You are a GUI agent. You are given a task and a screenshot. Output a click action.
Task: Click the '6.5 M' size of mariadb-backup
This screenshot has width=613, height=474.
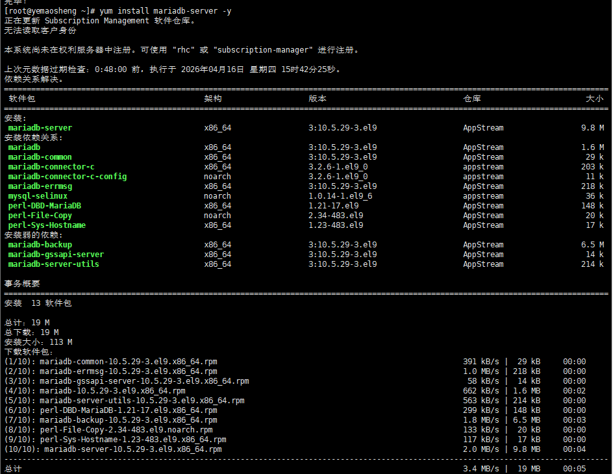pos(593,245)
